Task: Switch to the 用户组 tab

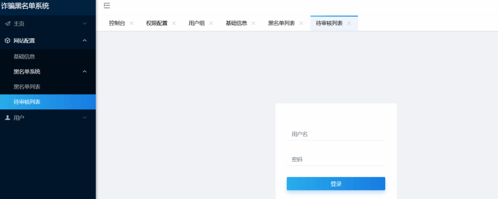Action: (x=196, y=23)
